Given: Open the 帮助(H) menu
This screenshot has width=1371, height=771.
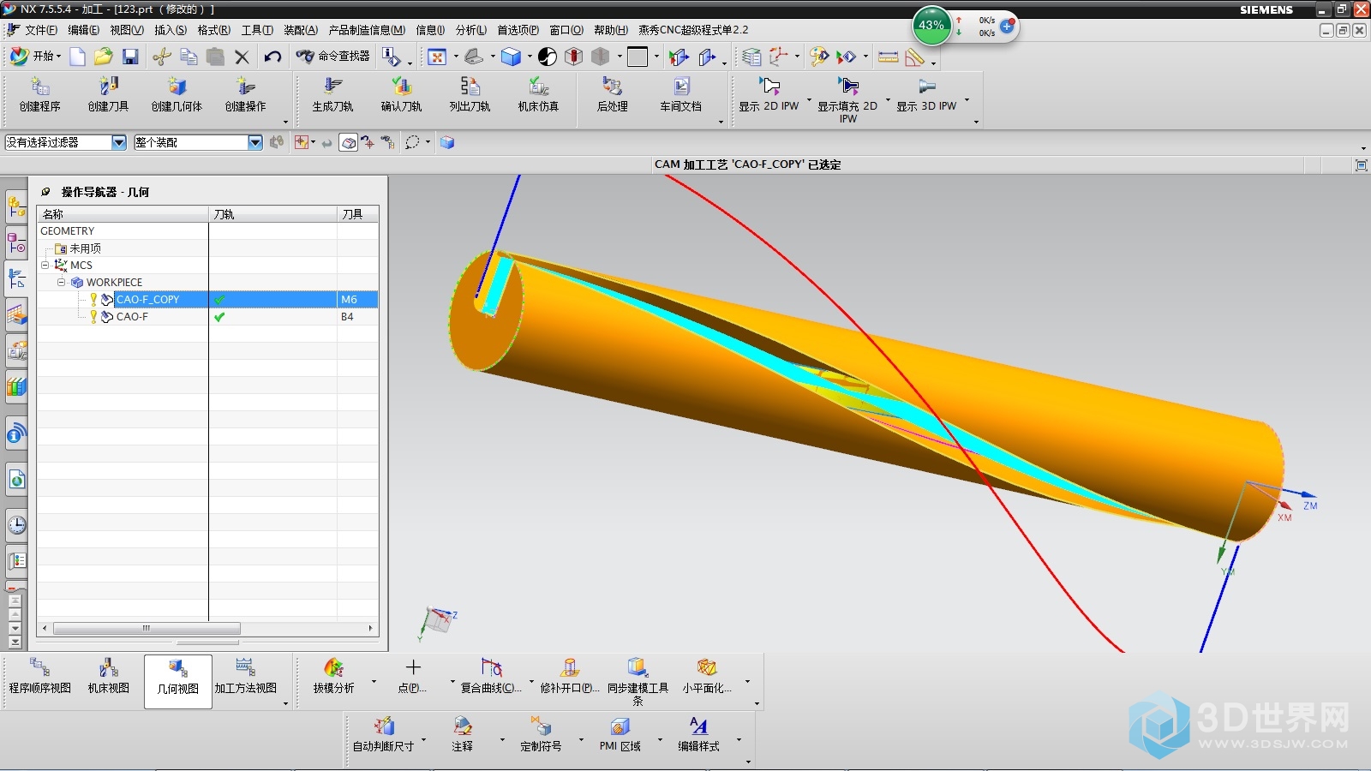Looking at the screenshot, I should [611, 30].
